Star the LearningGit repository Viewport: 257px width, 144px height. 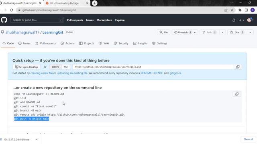[x=237, y=32]
